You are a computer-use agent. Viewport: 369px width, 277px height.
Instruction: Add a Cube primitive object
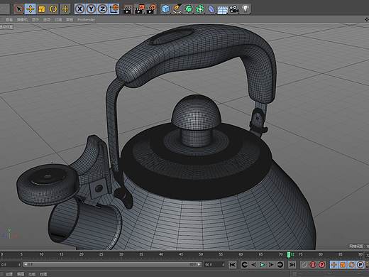pos(165,9)
